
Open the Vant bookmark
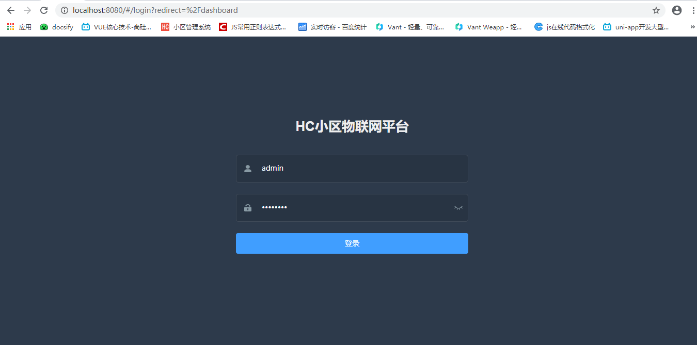point(410,27)
